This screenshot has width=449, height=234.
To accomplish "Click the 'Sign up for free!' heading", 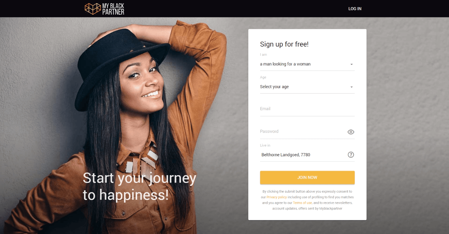I will [284, 44].
